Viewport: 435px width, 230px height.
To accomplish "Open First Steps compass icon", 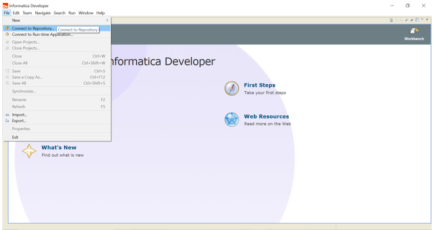I will (x=232, y=88).
